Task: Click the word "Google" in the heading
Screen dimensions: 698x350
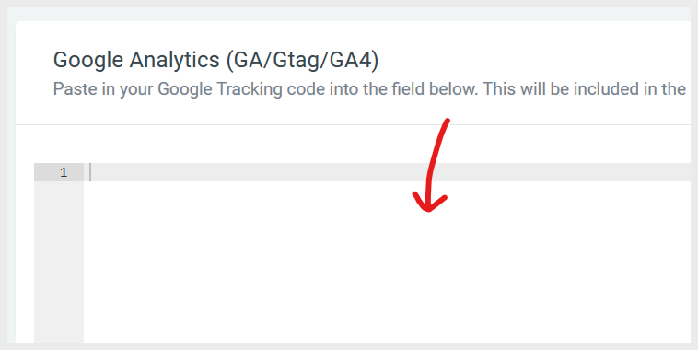Action: click(88, 60)
